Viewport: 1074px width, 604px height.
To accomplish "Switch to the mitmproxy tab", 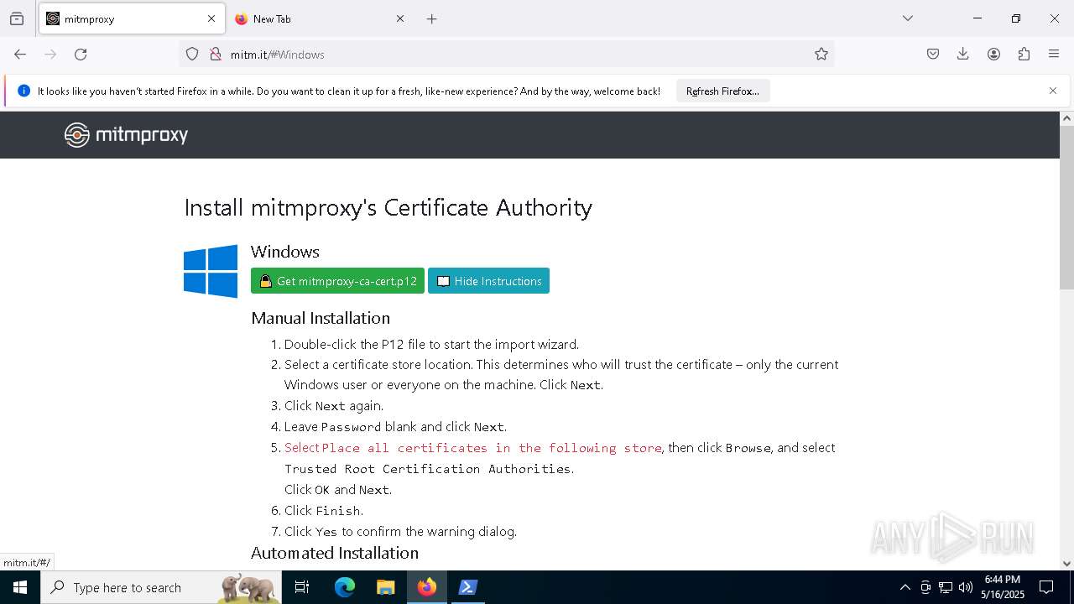I will pyautogui.click(x=131, y=18).
